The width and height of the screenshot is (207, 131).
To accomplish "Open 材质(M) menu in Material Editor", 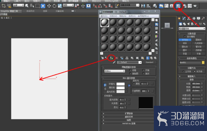I will click(x=113, y=16).
